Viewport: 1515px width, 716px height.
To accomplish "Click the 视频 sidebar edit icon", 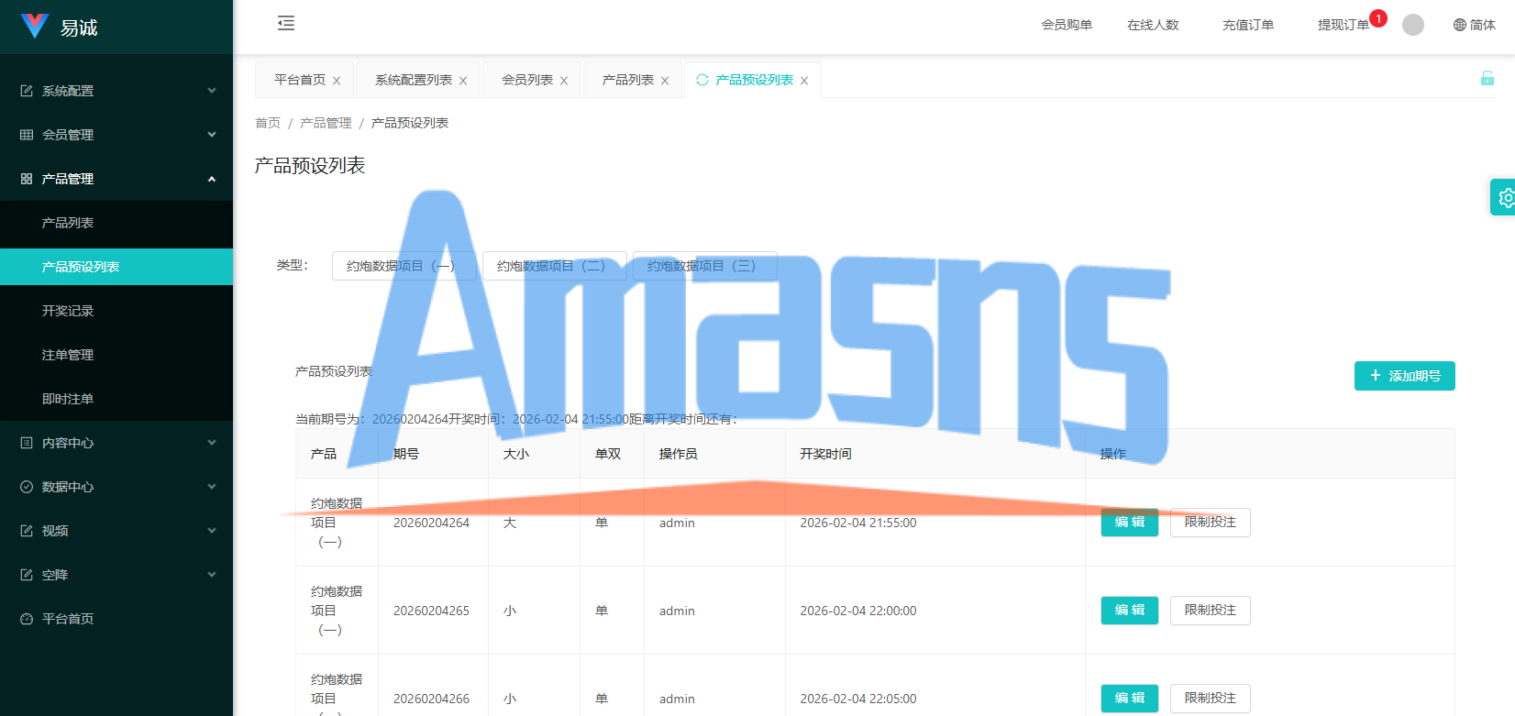I will coord(27,531).
